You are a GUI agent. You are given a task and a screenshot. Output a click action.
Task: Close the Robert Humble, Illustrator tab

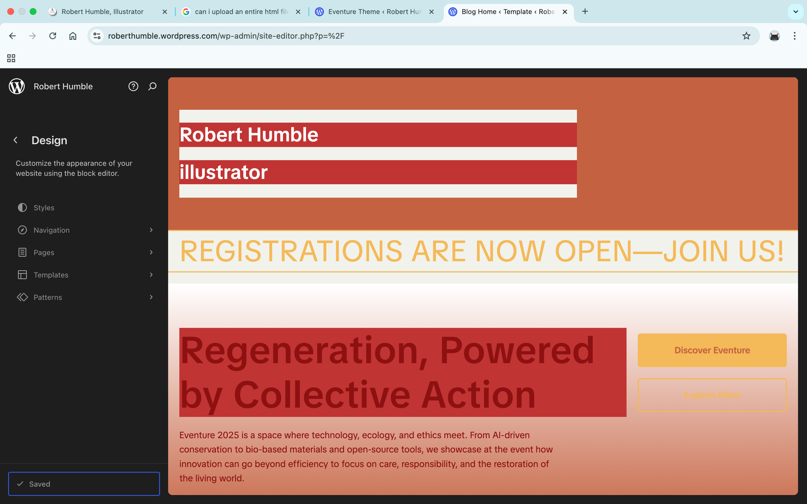(x=165, y=12)
